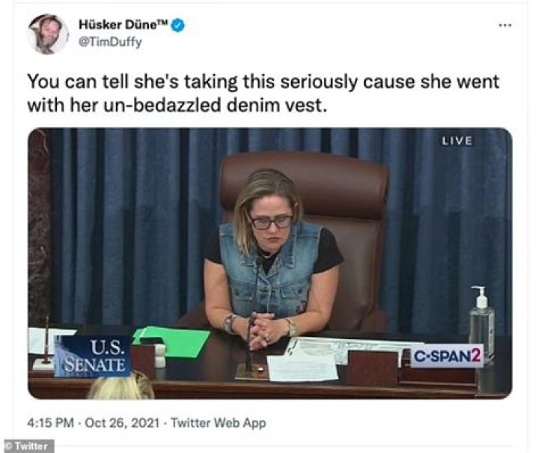The width and height of the screenshot is (539, 453).
Task: Click the blue verified badge icon
Action: pyautogui.click(x=177, y=25)
